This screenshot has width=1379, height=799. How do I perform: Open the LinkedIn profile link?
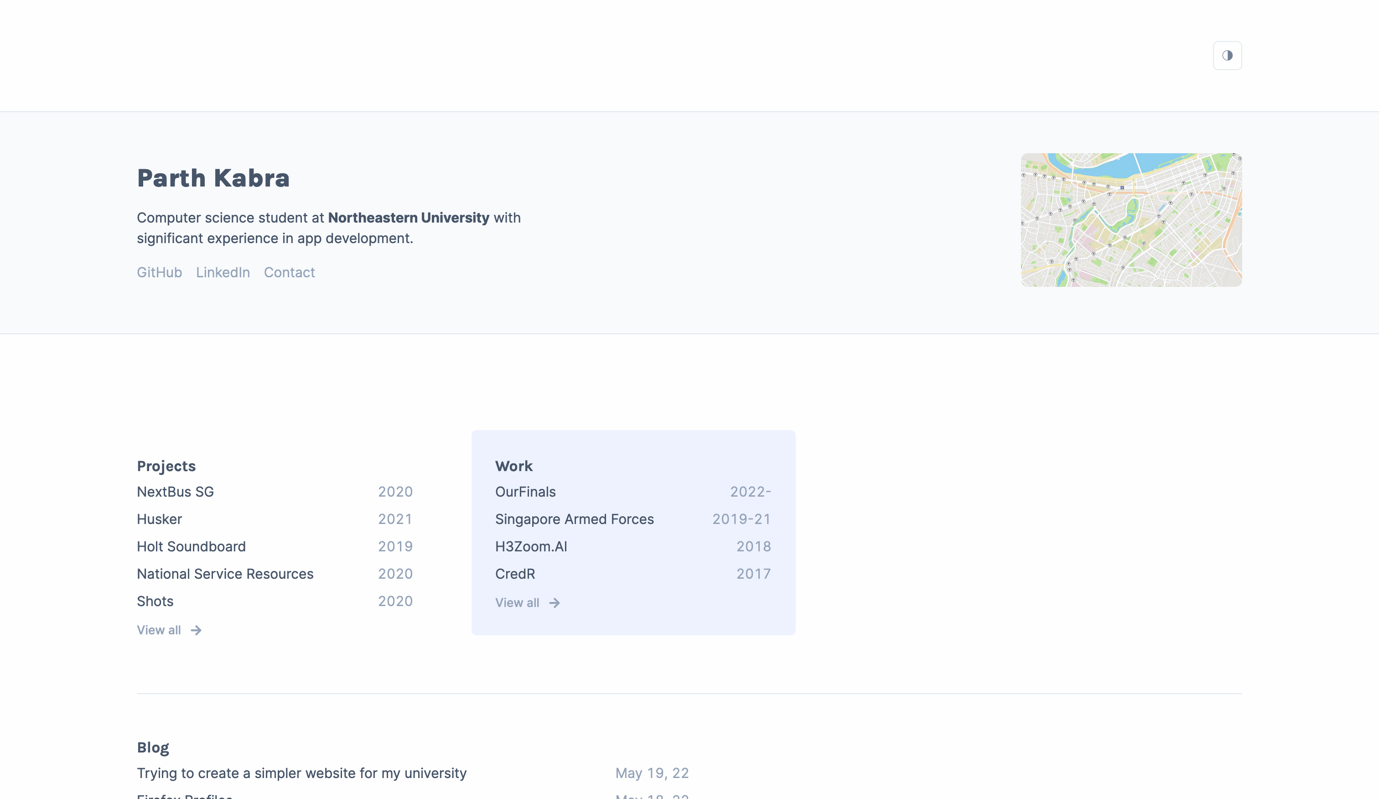pyautogui.click(x=223, y=273)
